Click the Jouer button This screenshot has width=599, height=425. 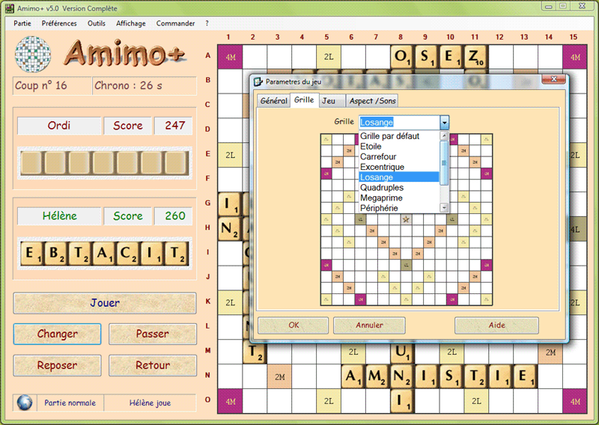105,303
